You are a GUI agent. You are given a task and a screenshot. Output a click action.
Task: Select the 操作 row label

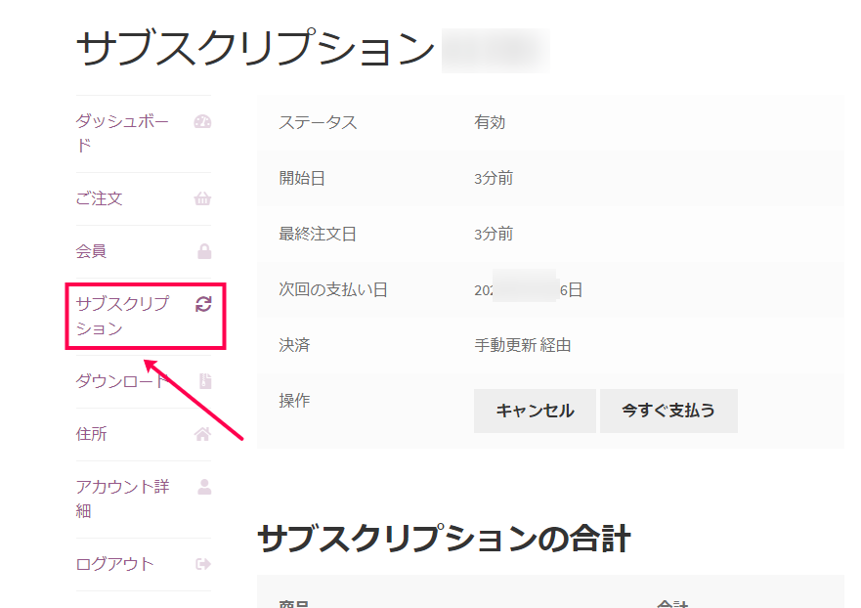point(294,401)
